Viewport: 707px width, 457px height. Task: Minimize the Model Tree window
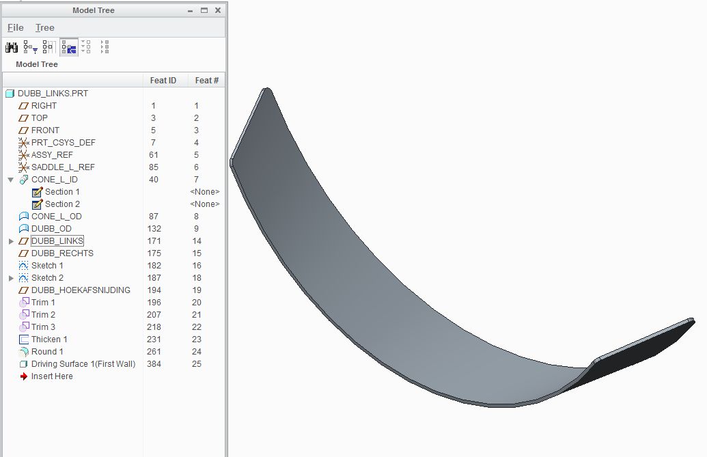[191, 10]
